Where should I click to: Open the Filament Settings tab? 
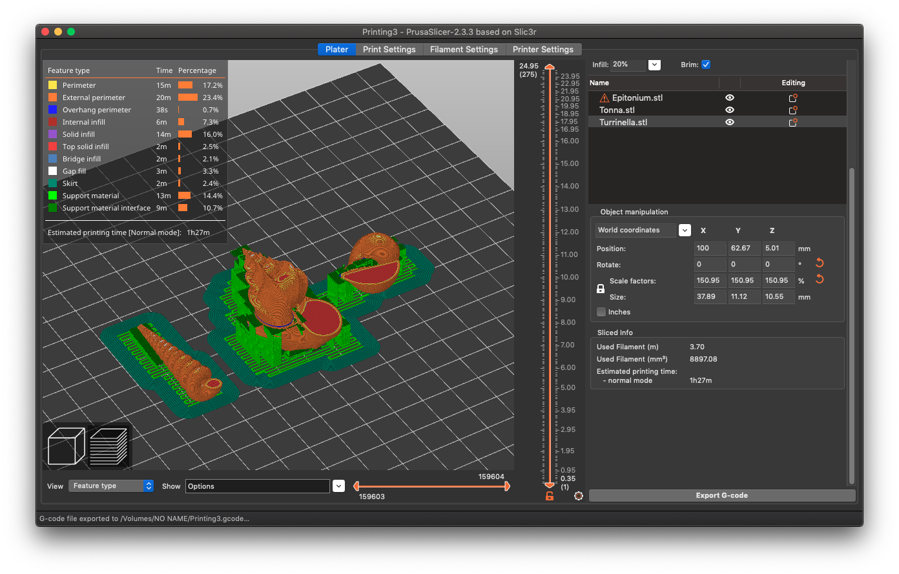tap(464, 49)
